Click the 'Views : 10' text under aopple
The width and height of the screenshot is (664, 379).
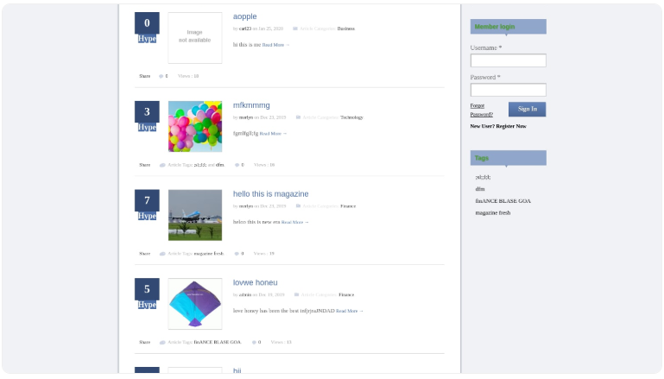[x=188, y=76]
